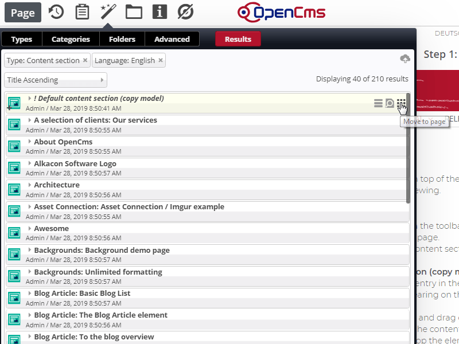Image resolution: width=459 pixels, height=344 pixels.
Task: Click the info icon in toolbar
Action: coord(160,12)
